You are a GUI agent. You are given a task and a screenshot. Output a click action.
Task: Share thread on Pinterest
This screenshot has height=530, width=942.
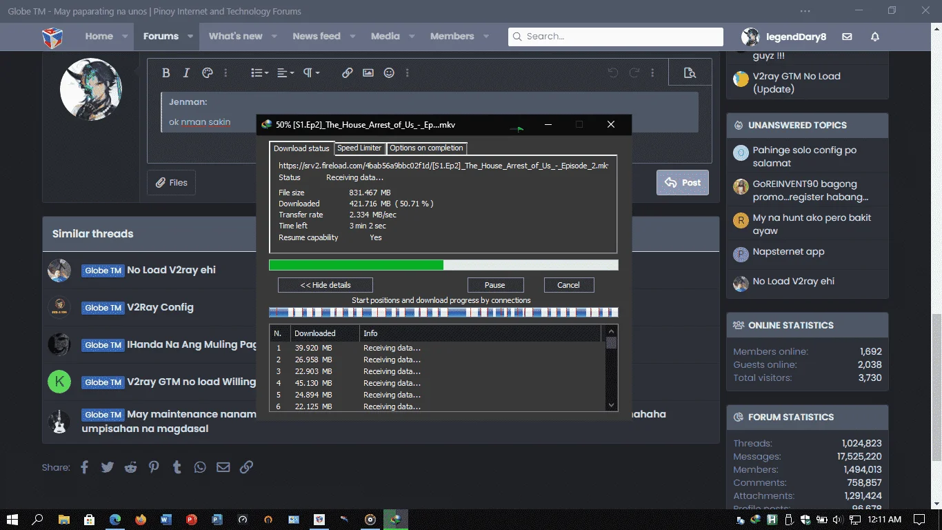(154, 467)
